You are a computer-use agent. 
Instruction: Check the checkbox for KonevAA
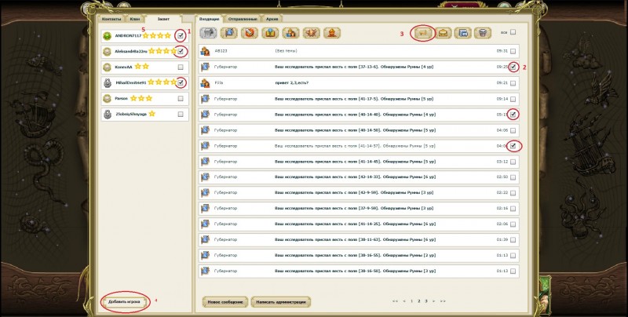click(x=181, y=67)
